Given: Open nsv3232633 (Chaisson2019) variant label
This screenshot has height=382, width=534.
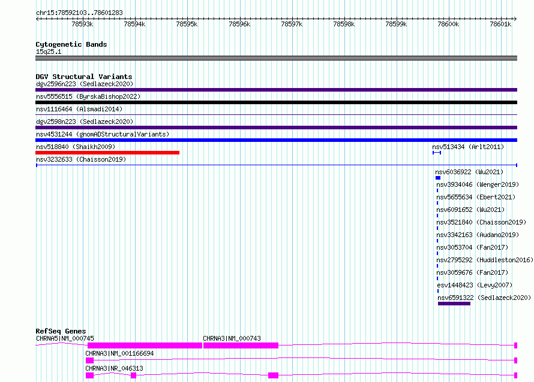Looking at the screenshot, I should (x=81, y=159).
